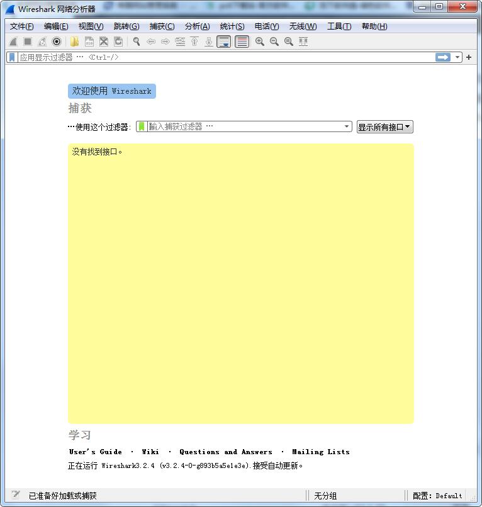Click the go to specified packet icon
This screenshot has height=507, width=482.
tap(180, 42)
